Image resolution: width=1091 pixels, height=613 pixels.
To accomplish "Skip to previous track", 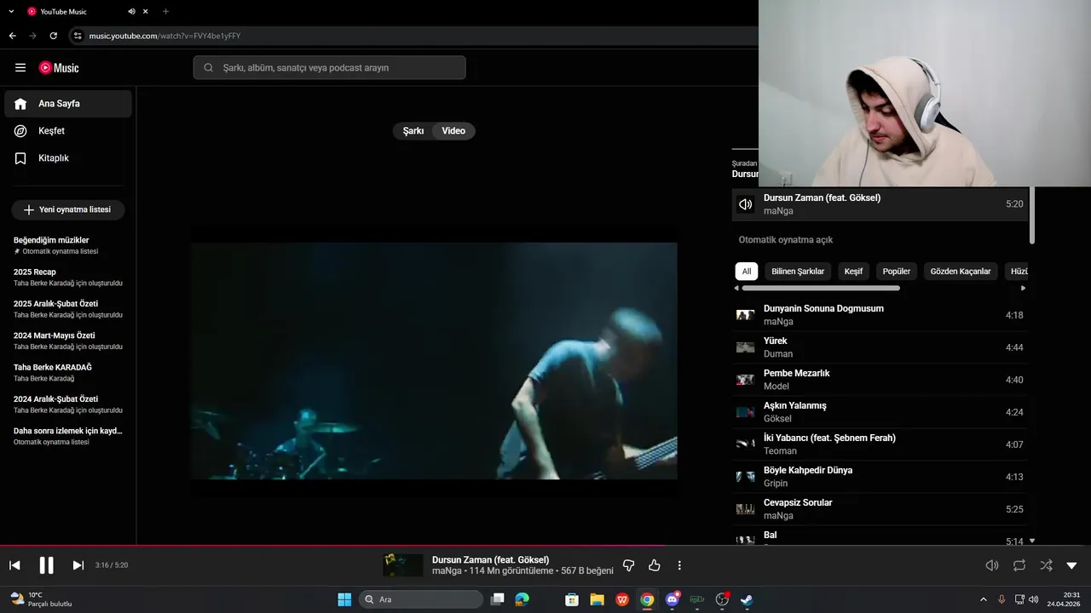I will tap(14, 565).
